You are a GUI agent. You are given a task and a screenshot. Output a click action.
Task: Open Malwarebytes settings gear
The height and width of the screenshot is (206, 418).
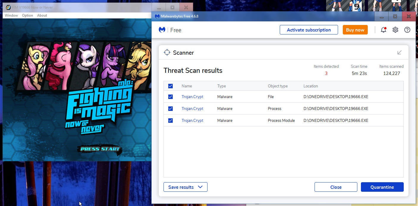point(395,30)
